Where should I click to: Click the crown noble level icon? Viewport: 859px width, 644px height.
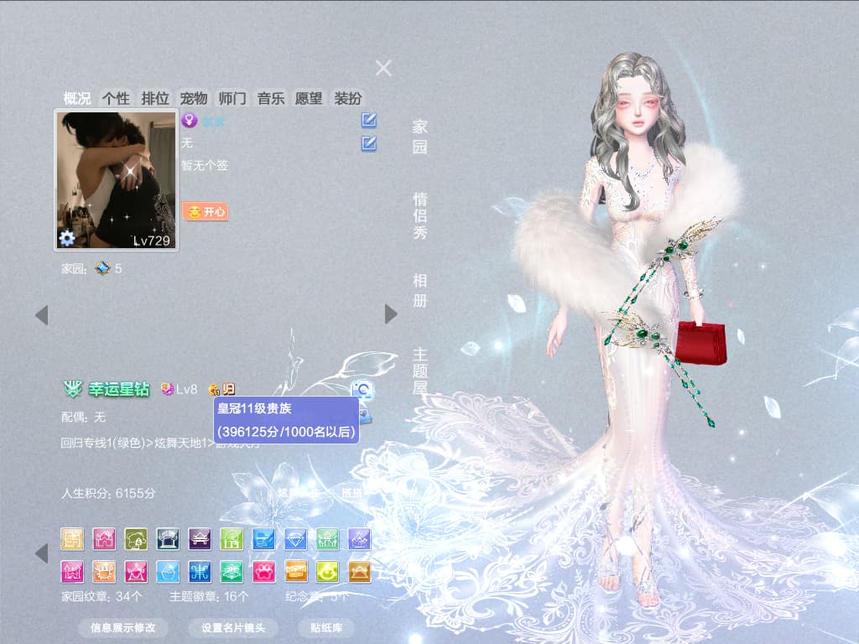(x=214, y=389)
